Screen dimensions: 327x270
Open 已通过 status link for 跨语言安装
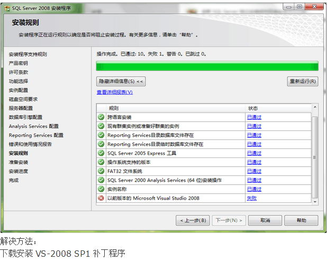coord(254,117)
